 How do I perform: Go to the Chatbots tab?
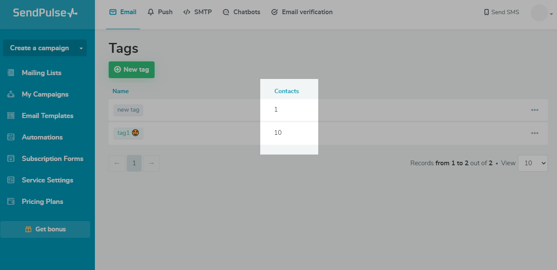point(241,12)
